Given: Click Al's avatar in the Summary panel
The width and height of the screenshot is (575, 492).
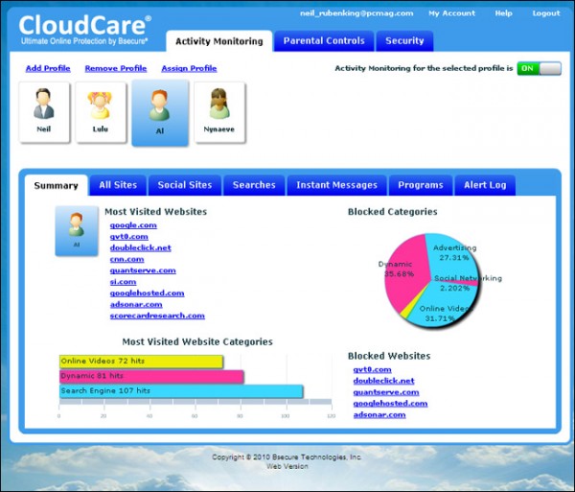Looking at the screenshot, I should click(x=77, y=230).
